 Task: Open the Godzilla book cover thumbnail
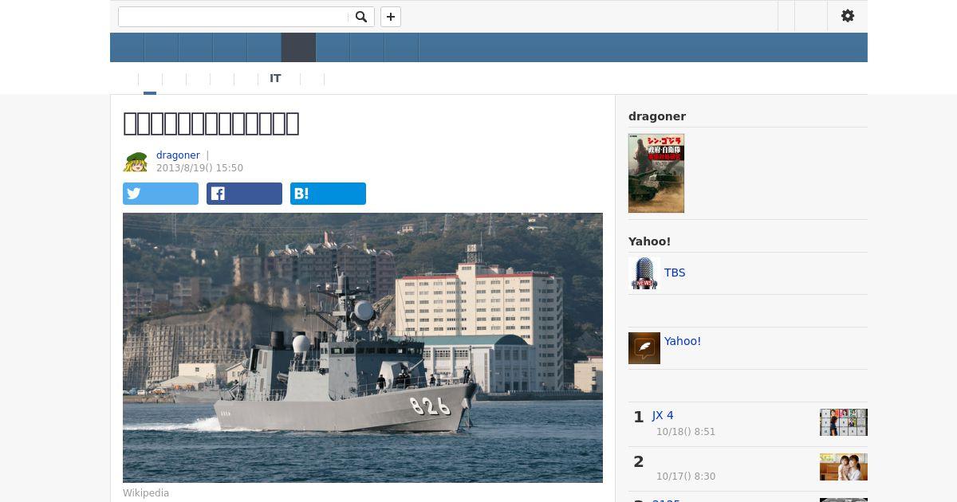click(x=656, y=173)
